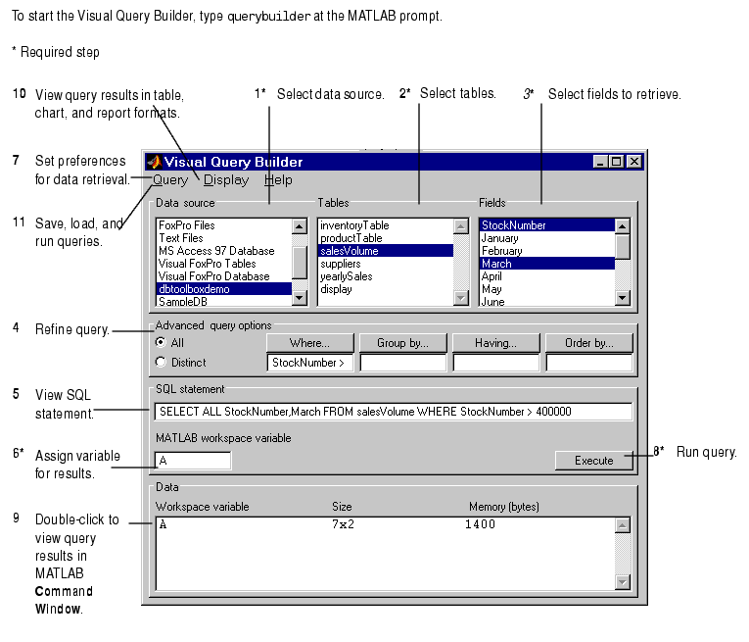Select the All radio button
Image resolution: width=749 pixels, height=642 pixels.
point(161,342)
